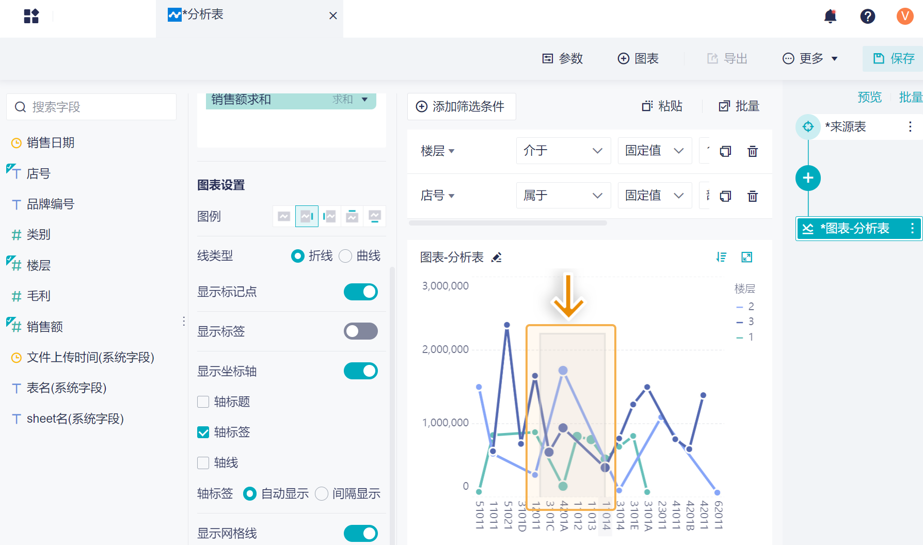Click the 导出 export button
The image size is (923, 545).
pos(727,58)
